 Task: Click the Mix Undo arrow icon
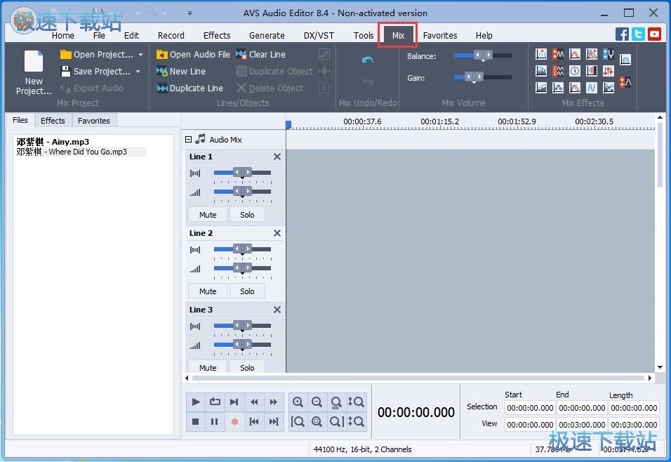click(368, 61)
